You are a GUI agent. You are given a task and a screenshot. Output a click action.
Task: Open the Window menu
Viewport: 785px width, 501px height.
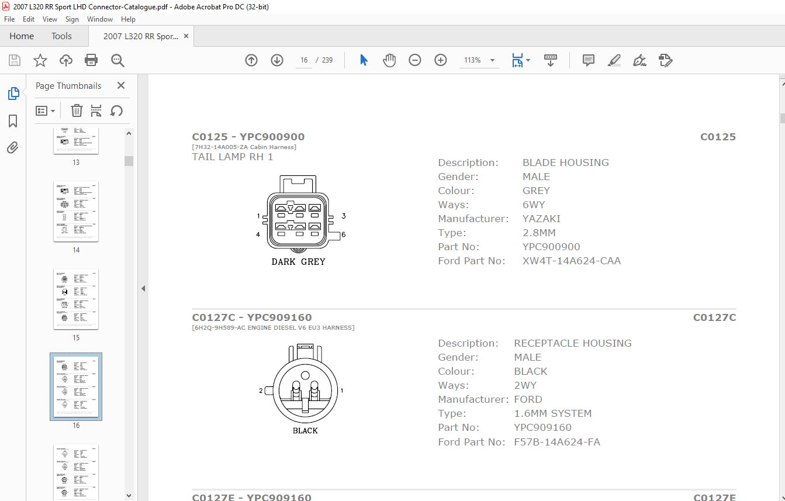pyautogui.click(x=100, y=19)
